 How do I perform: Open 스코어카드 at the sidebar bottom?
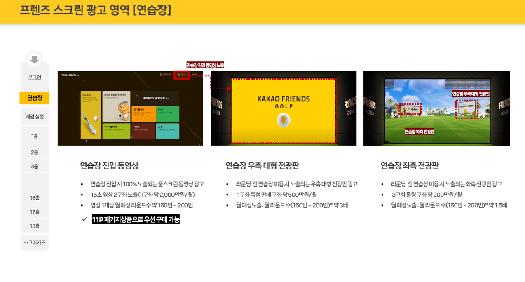pyautogui.click(x=35, y=242)
